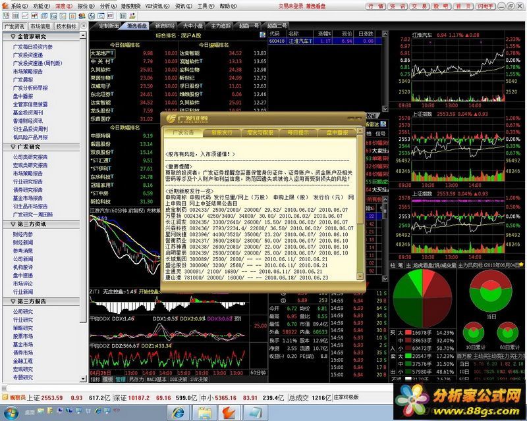Click the 广发证券 dialog scrollbar down arrow
527x421 pixels.
[360, 276]
